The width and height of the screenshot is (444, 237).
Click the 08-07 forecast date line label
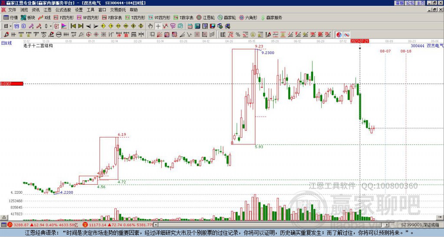click(x=385, y=51)
